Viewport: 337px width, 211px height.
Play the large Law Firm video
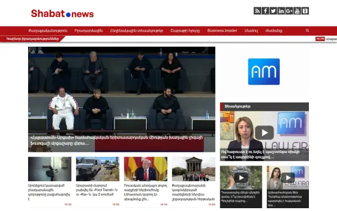point(265,132)
